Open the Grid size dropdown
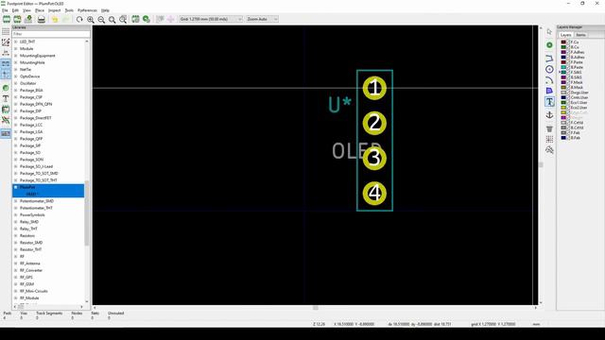Viewport: 605px width, 340px height. pyautogui.click(x=211, y=19)
